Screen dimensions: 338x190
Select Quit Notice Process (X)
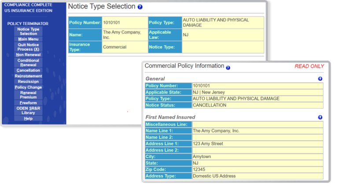point(28,47)
